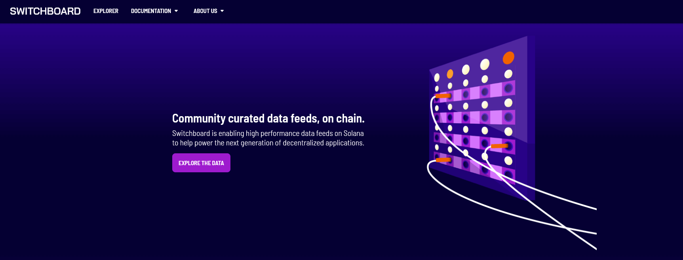Click the orange plug on the panel's right side
This screenshot has height=260, width=683.
click(499, 146)
